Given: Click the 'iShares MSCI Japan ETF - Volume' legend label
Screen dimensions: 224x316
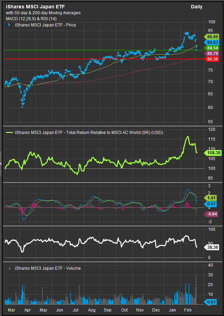Looking at the screenshot, I should coord(47,268).
